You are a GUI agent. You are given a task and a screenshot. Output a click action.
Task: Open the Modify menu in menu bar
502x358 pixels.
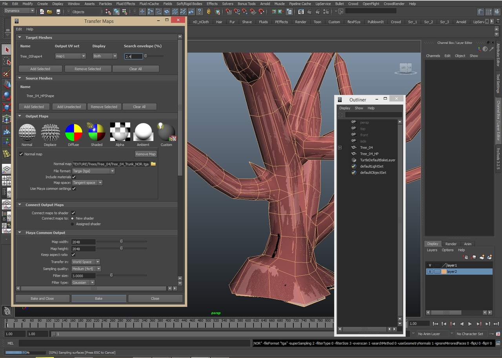pyautogui.click(x=27, y=4)
